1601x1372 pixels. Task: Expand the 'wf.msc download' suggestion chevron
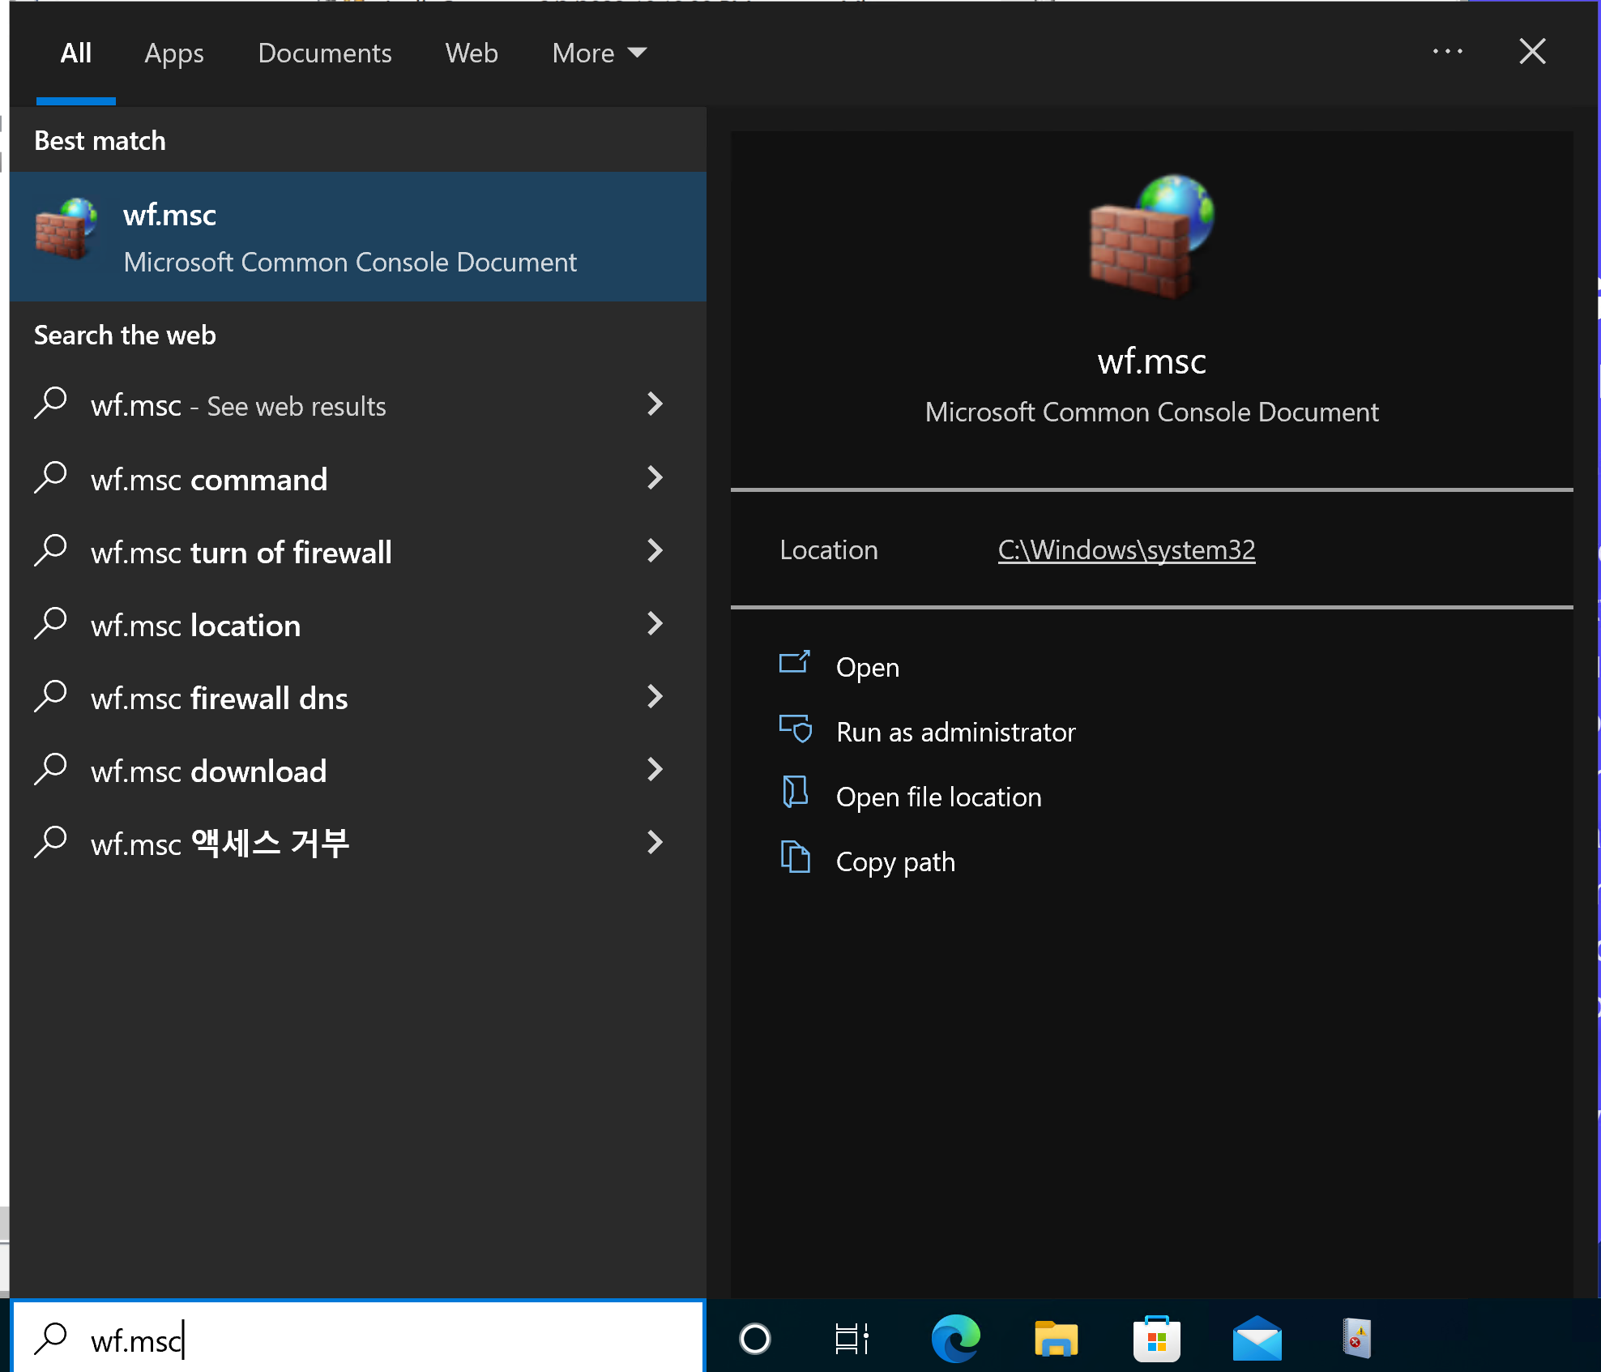point(655,770)
